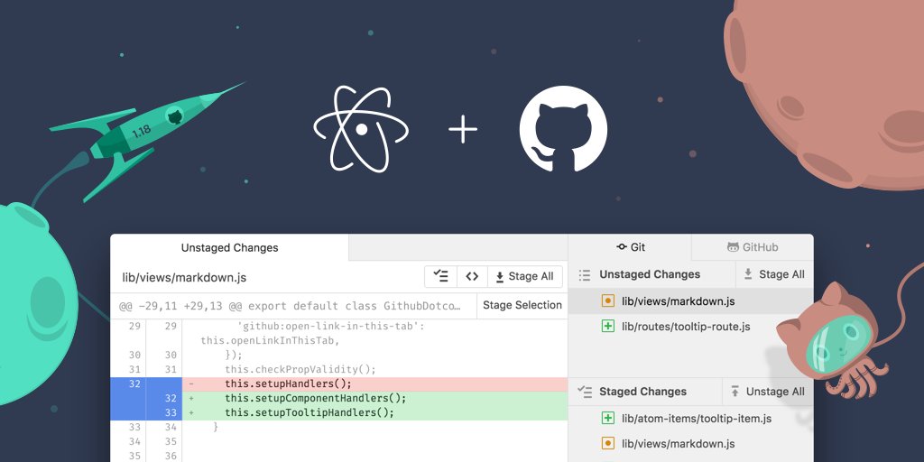Click Stage All in the Git panel
924x462 pixels.
click(774, 274)
